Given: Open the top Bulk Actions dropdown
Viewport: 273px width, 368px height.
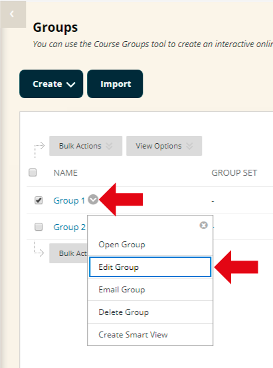Looking at the screenshot, I should pyautogui.click(x=86, y=146).
